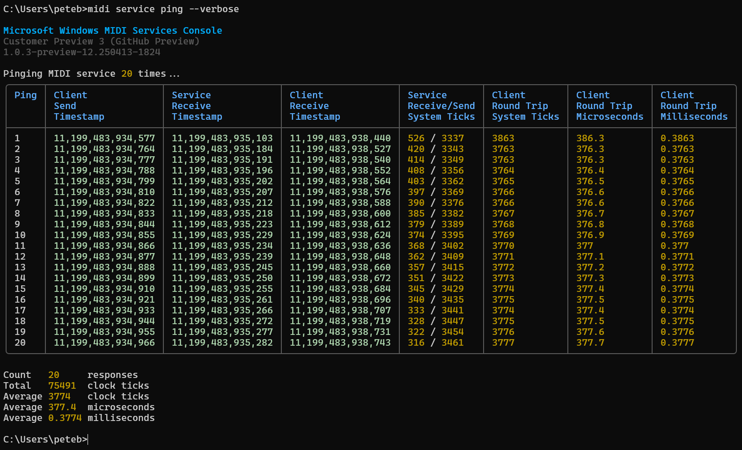Click the Average 3774 clock ticks value

[x=59, y=396]
